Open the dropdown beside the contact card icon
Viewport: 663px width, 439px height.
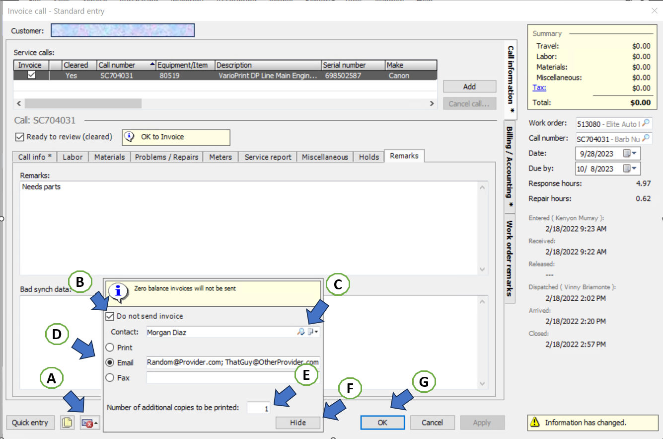pyautogui.click(x=316, y=332)
